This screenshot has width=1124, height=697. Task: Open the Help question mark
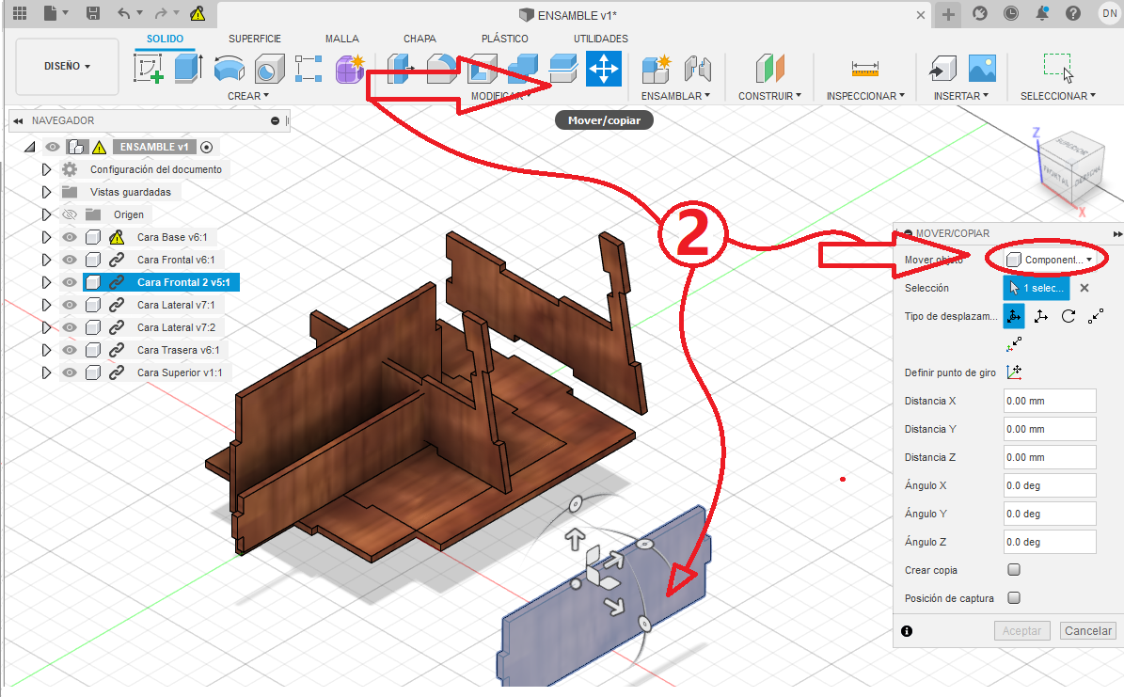coord(1072,13)
